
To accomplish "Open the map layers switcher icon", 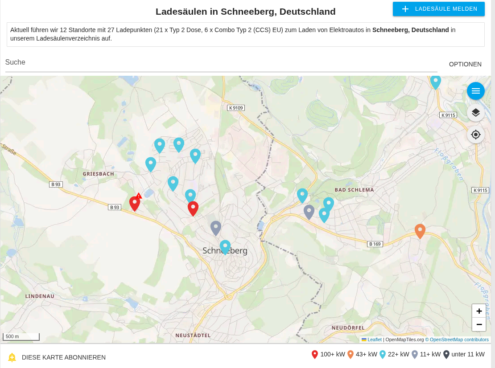I will tap(475, 113).
